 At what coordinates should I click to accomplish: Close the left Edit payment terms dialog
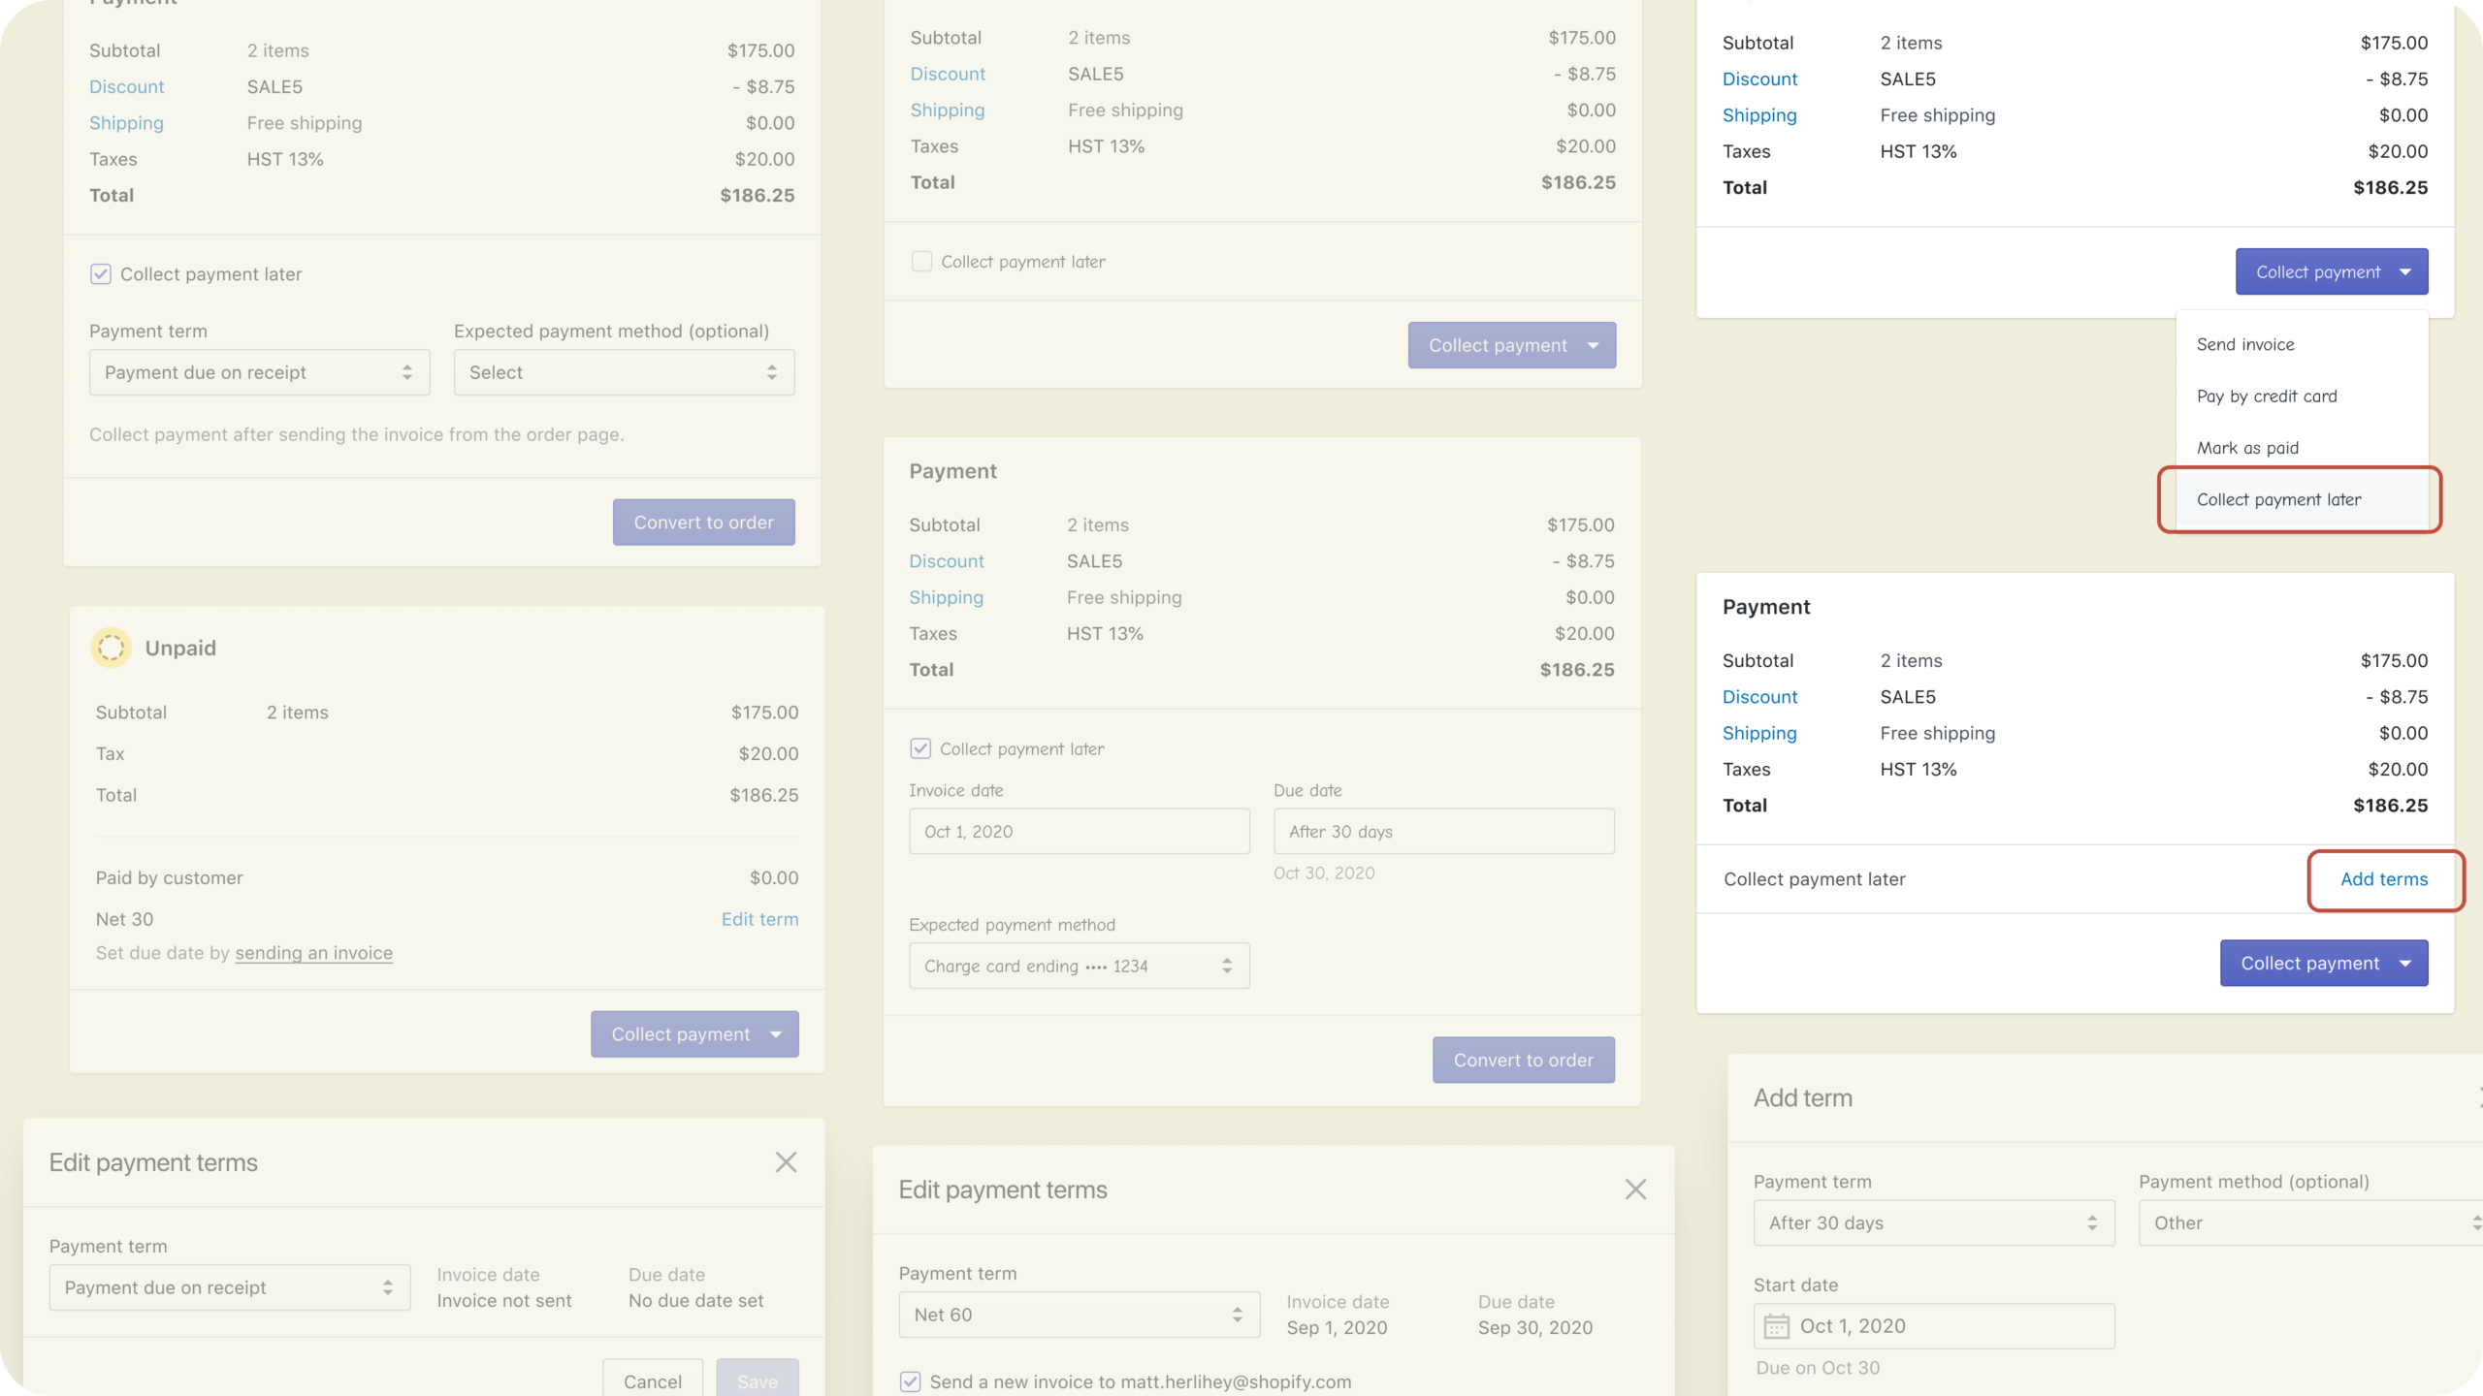click(x=786, y=1162)
